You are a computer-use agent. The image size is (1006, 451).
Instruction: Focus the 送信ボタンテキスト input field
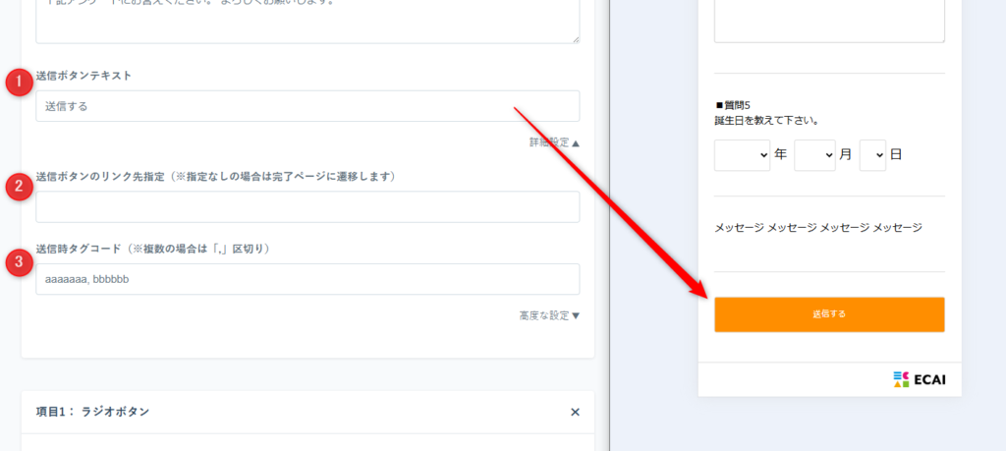tap(307, 106)
